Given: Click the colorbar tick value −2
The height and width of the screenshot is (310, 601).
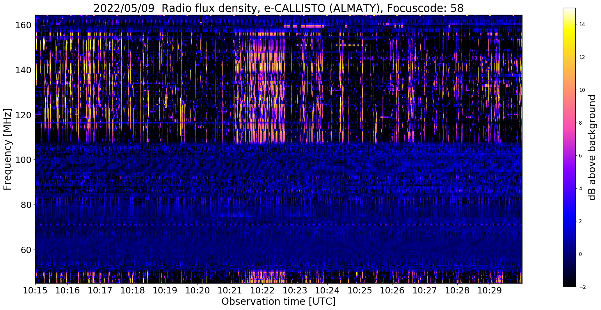Looking at the screenshot, I should [582, 287].
